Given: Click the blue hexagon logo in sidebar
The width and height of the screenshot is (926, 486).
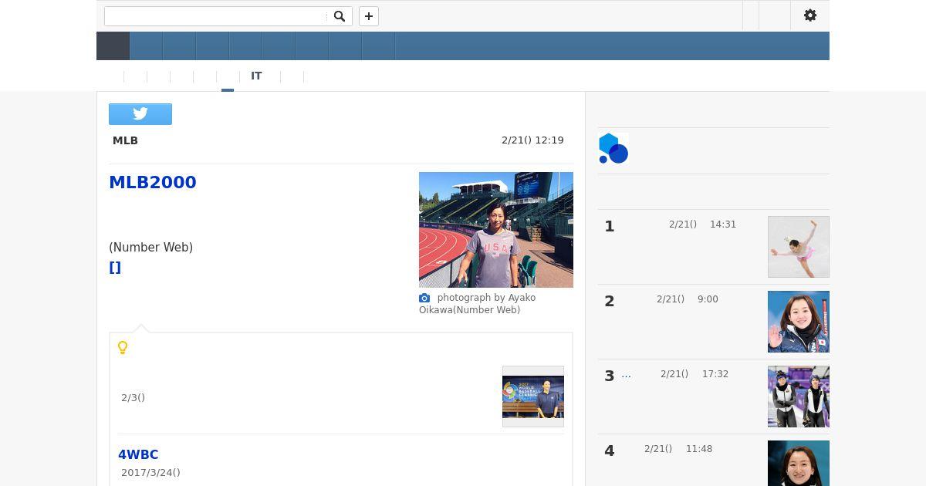Looking at the screenshot, I should [613, 148].
